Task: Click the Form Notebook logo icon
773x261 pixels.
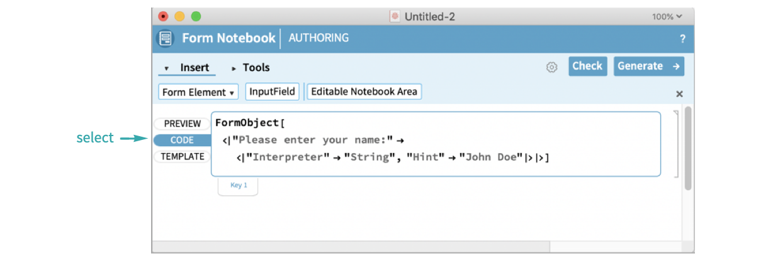Action: [x=164, y=38]
